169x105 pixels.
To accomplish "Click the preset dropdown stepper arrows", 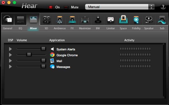I will (151, 7).
